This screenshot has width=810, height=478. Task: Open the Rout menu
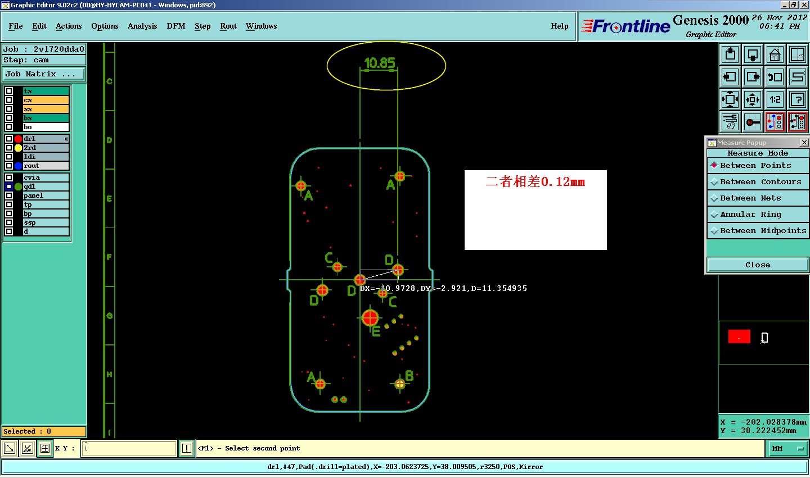click(x=228, y=26)
